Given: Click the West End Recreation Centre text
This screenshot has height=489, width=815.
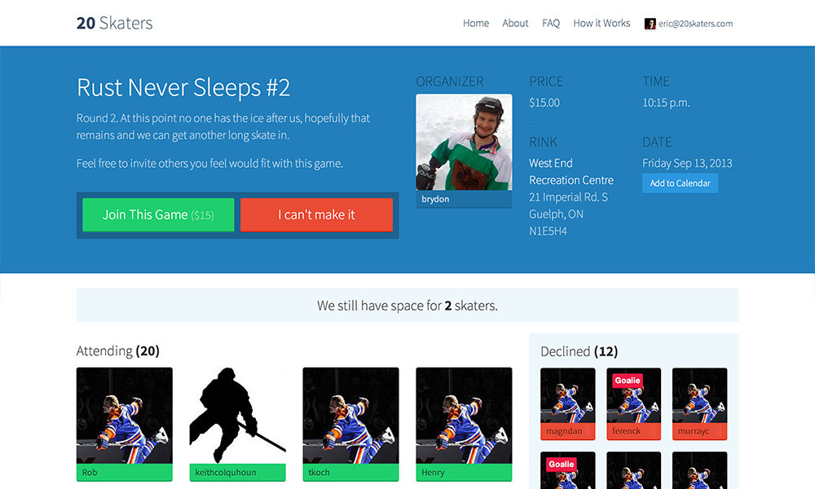Looking at the screenshot, I should pyautogui.click(x=571, y=171).
